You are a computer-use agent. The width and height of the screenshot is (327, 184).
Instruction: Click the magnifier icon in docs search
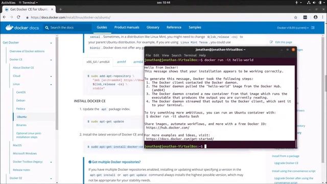point(46,28)
